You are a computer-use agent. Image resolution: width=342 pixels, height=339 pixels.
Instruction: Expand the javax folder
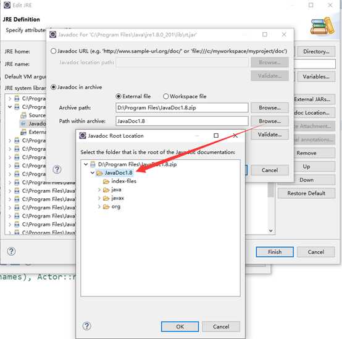coord(99,198)
